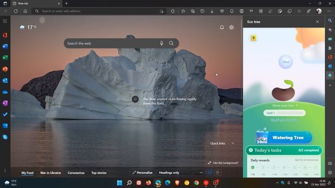The width and height of the screenshot is (335, 188).
Task: Add a new item with sidebar plus
Action: pyautogui.click(x=330, y=85)
